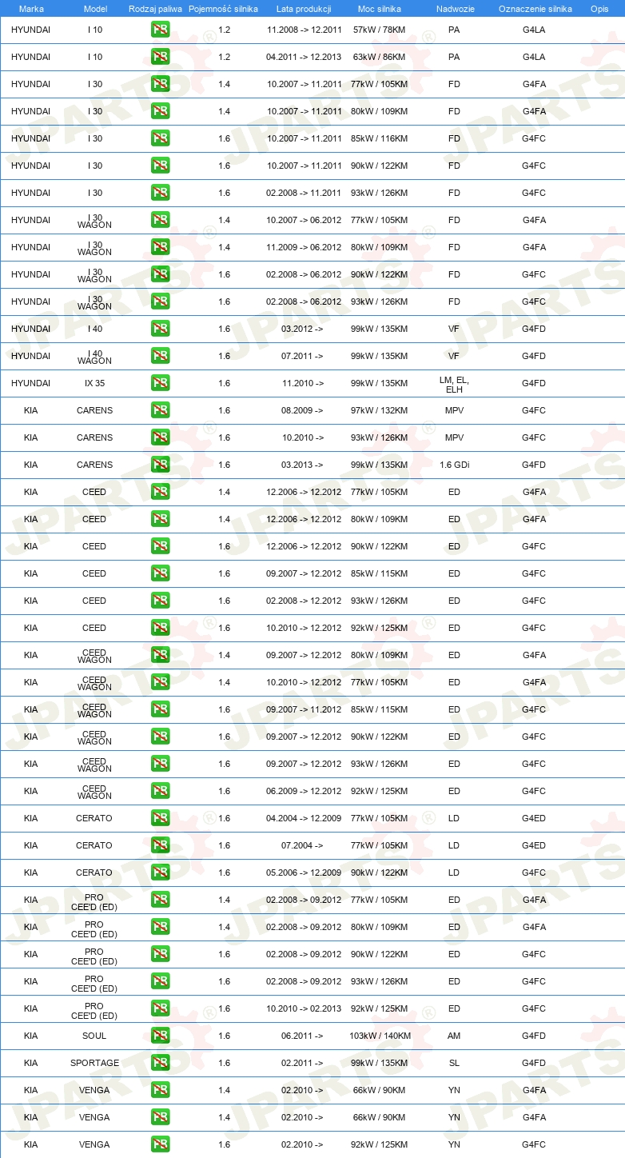The height and width of the screenshot is (1158, 625).
Task: Click the Rodzaj paliwa column header
Action: pyautogui.click(x=156, y=9)
